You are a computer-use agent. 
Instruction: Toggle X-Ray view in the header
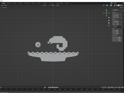tap(115, 5)
